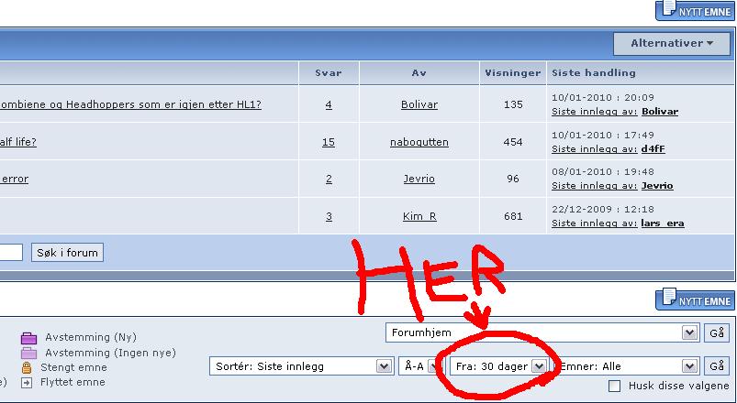Open author Jevrio's profile in the Av column
The width and height of the screenshot is (737, 403).
pos(419,179)
